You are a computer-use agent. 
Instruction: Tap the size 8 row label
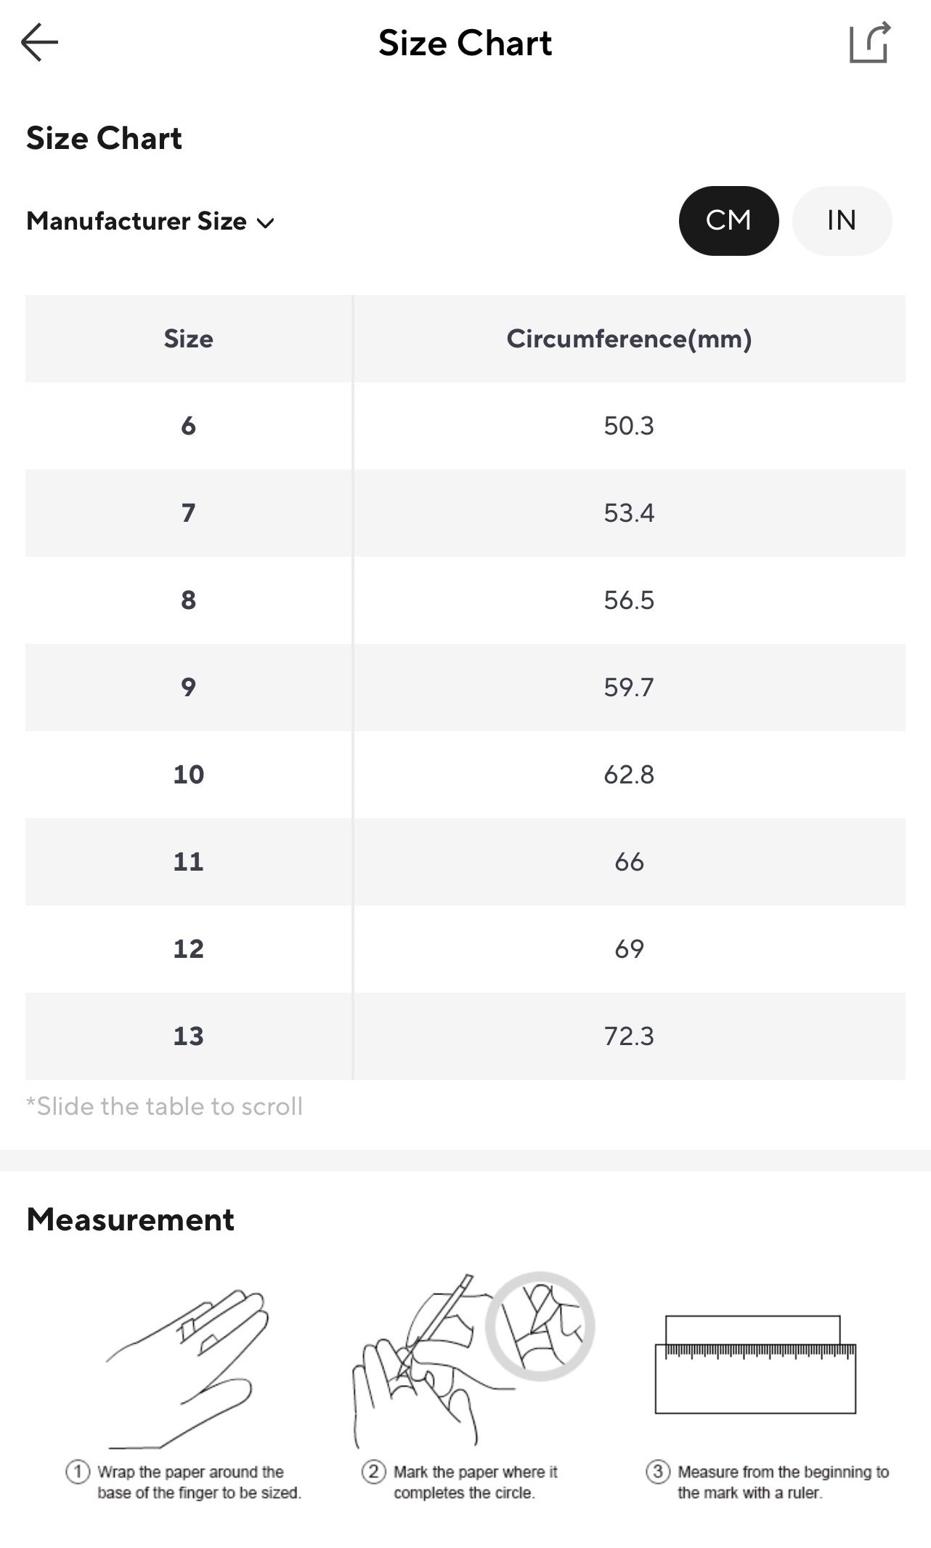pos(188,600)
